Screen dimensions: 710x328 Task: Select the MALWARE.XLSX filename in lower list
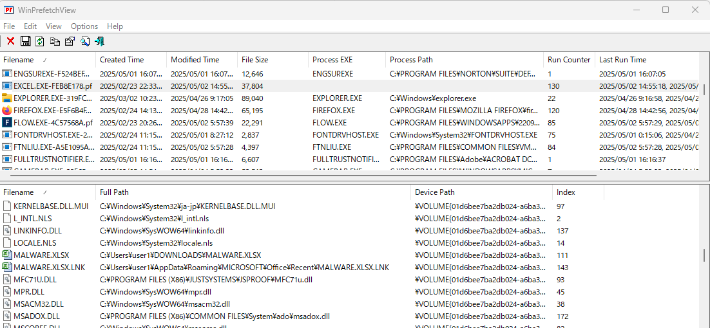point(41,255)
